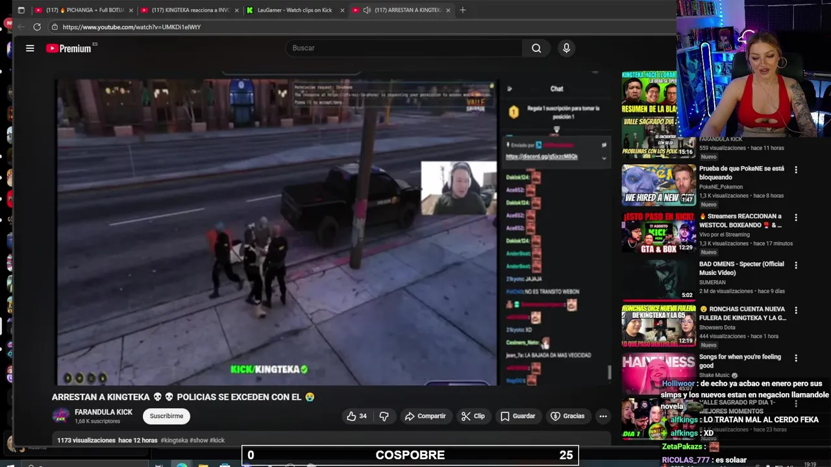Open Prueba de que PokeNE video title

click(x=741, y=173)
